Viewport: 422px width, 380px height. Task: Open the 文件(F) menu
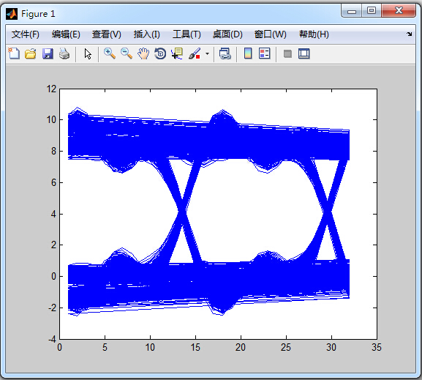[x=26, y=34]
